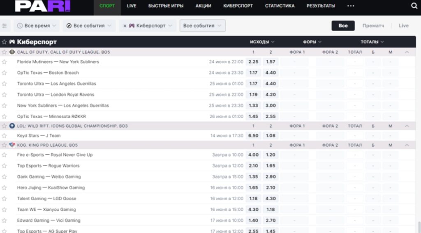Star Gank Gaming — Weibo Gaming match
Viewport: 421px width, 233px height.
(x=4, y=177)
